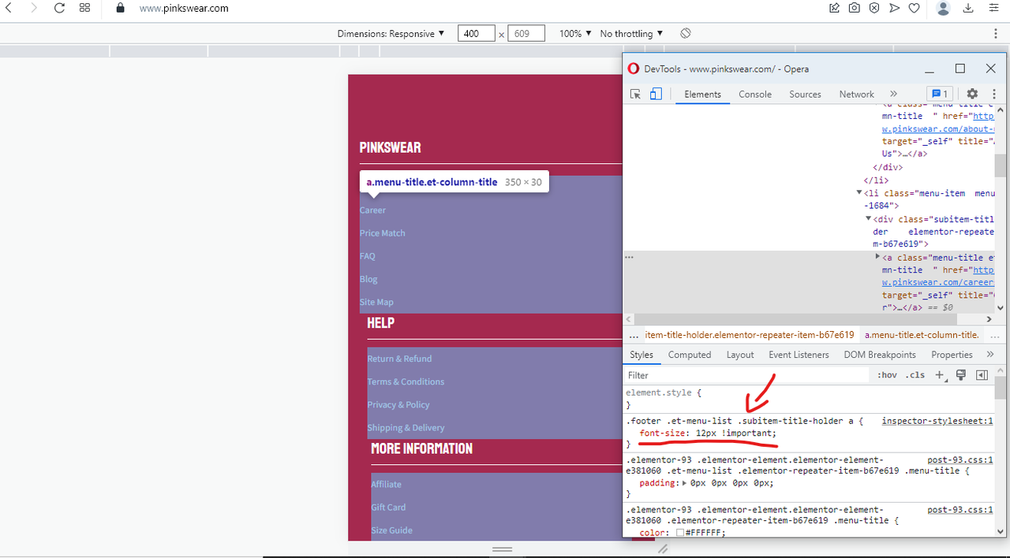Image resolution: width=1010 pixels, height=558 pixels.
Task: Toggle the computed styles sidebar icon
Action: pos(982,375)
